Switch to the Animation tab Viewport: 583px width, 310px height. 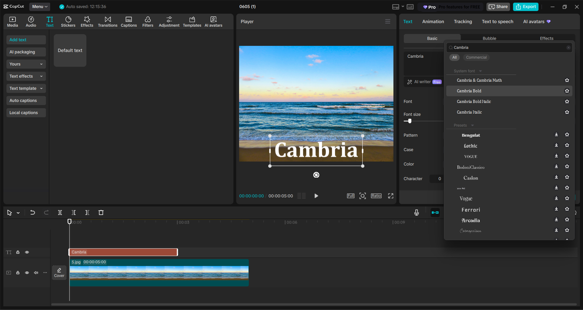pyautogui.click(x=433, y=21)
